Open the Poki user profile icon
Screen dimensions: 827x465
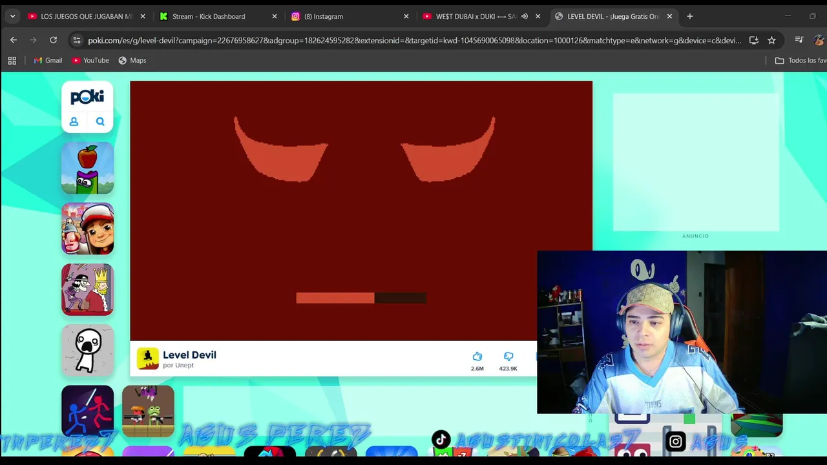tap(74, 121)
